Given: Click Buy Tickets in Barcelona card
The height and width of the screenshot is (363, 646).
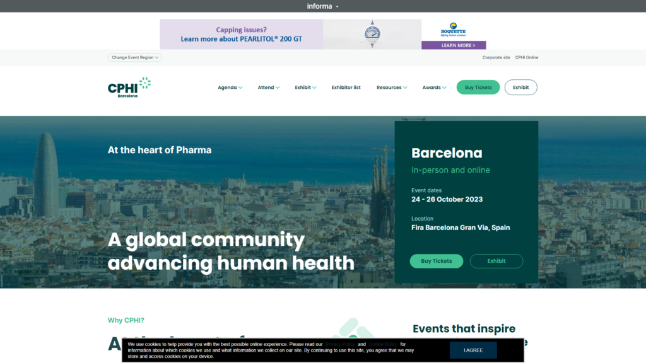Looking at the screenshot, I should click(x=437, y=261).
